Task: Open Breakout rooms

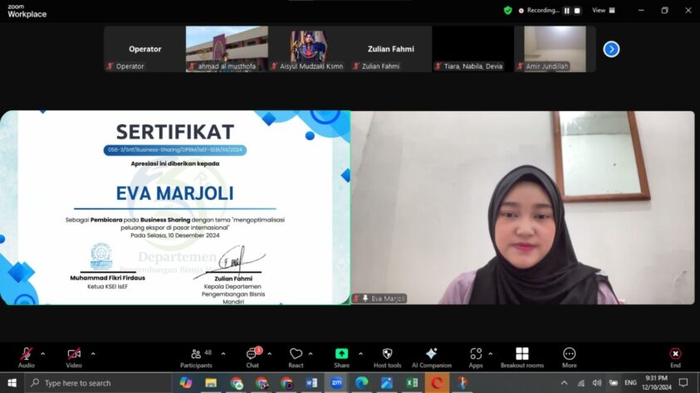Action: coord(521,357)
